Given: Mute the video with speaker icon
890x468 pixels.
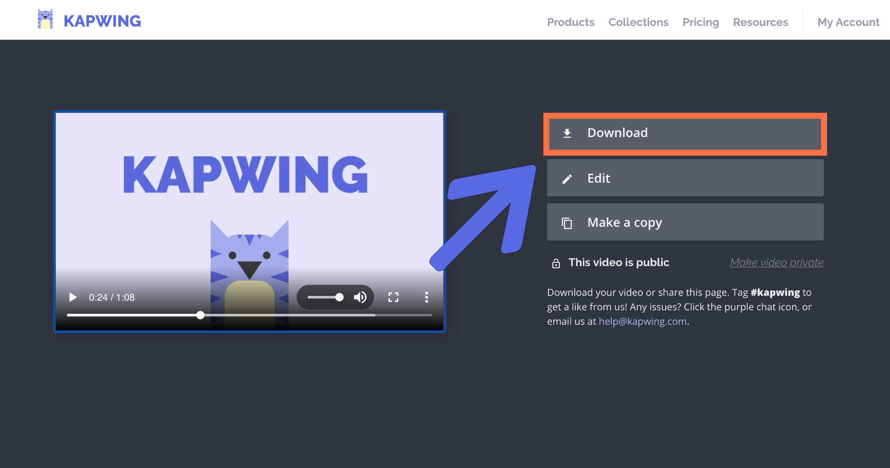Looking at the screenshot, I should pos(360,297).
